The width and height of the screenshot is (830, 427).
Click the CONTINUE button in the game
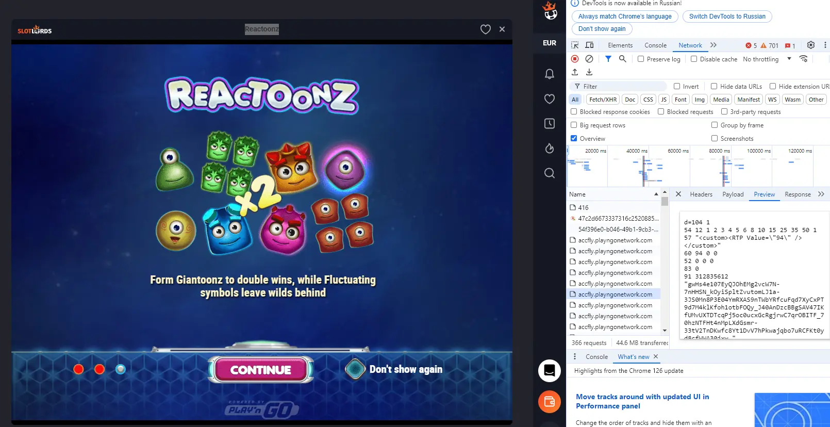pos(261,370)
